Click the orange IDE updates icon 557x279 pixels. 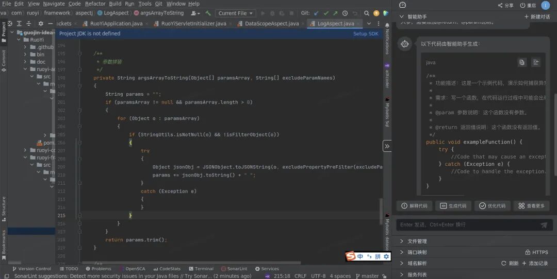[x=376, y=13]
